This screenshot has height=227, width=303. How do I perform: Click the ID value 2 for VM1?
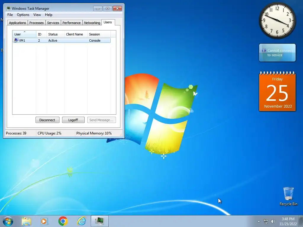(x=39, y=40)
